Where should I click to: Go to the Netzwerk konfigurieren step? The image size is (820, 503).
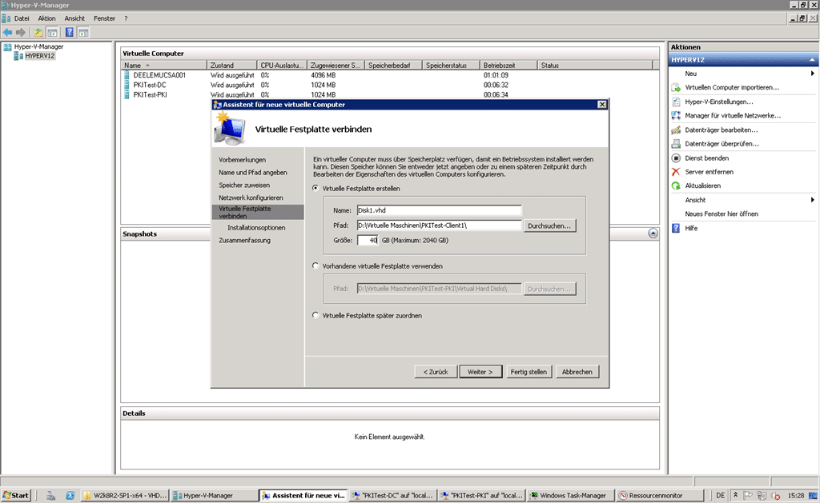click(251, 198)
